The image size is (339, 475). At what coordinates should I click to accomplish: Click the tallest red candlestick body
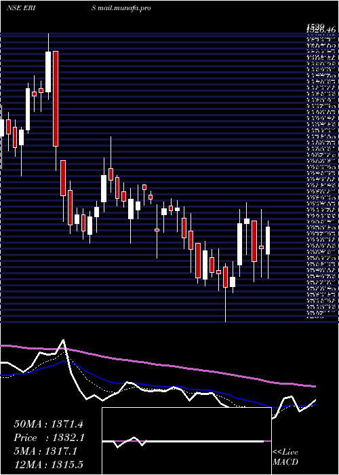[56, 99]
